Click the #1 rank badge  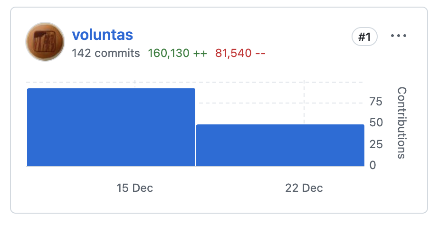(x=364, y=37)
